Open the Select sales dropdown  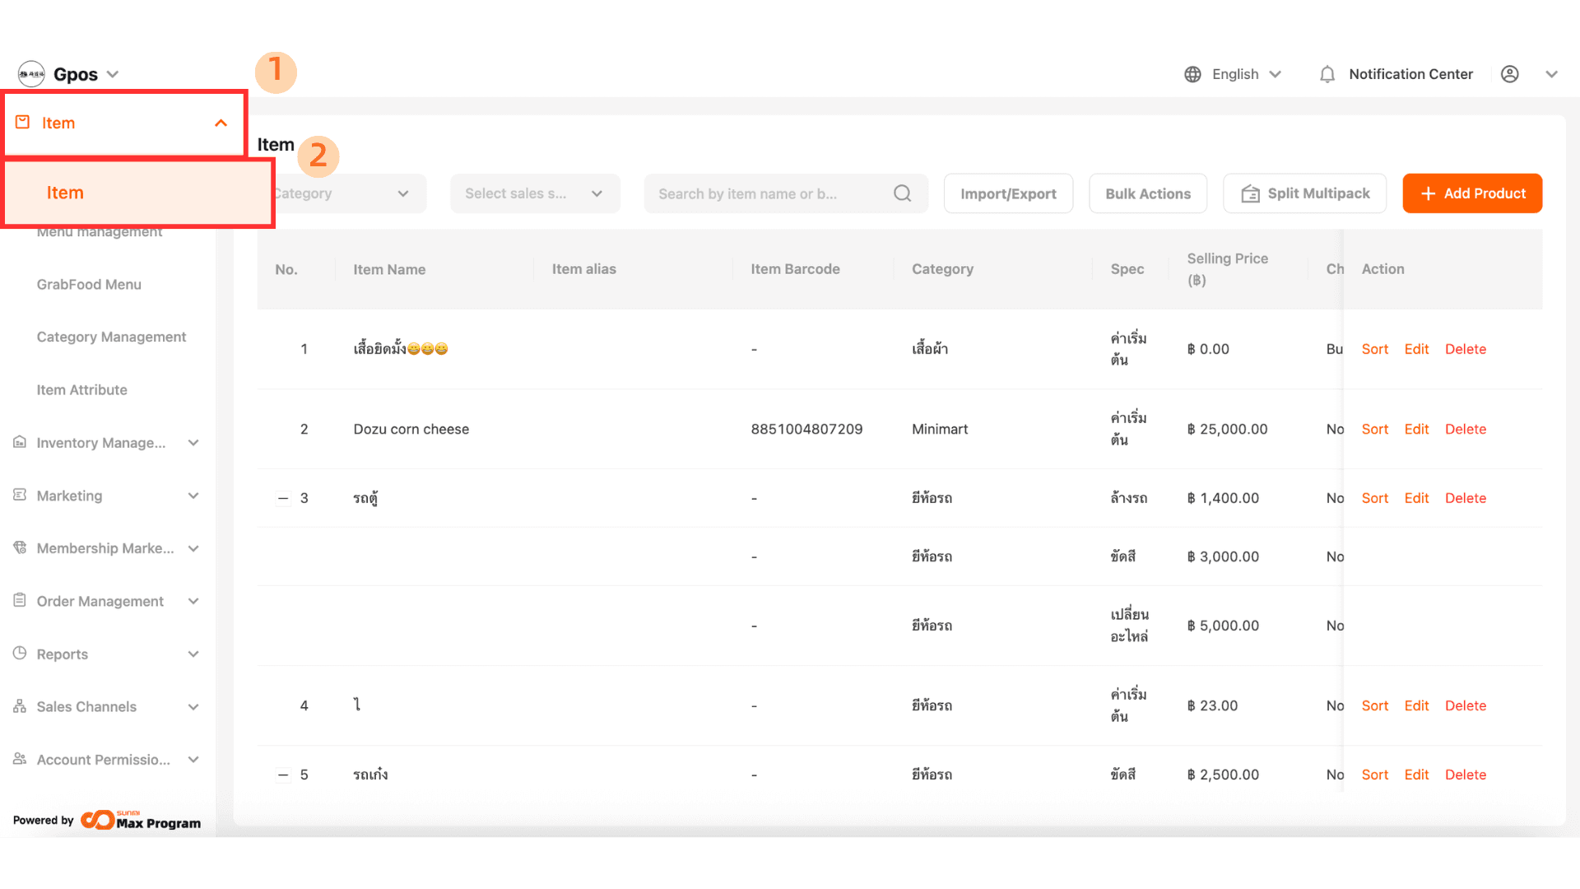(x=534, y=193)
